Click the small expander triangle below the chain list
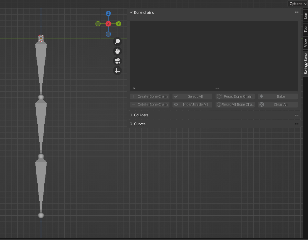 click(134, 88)
